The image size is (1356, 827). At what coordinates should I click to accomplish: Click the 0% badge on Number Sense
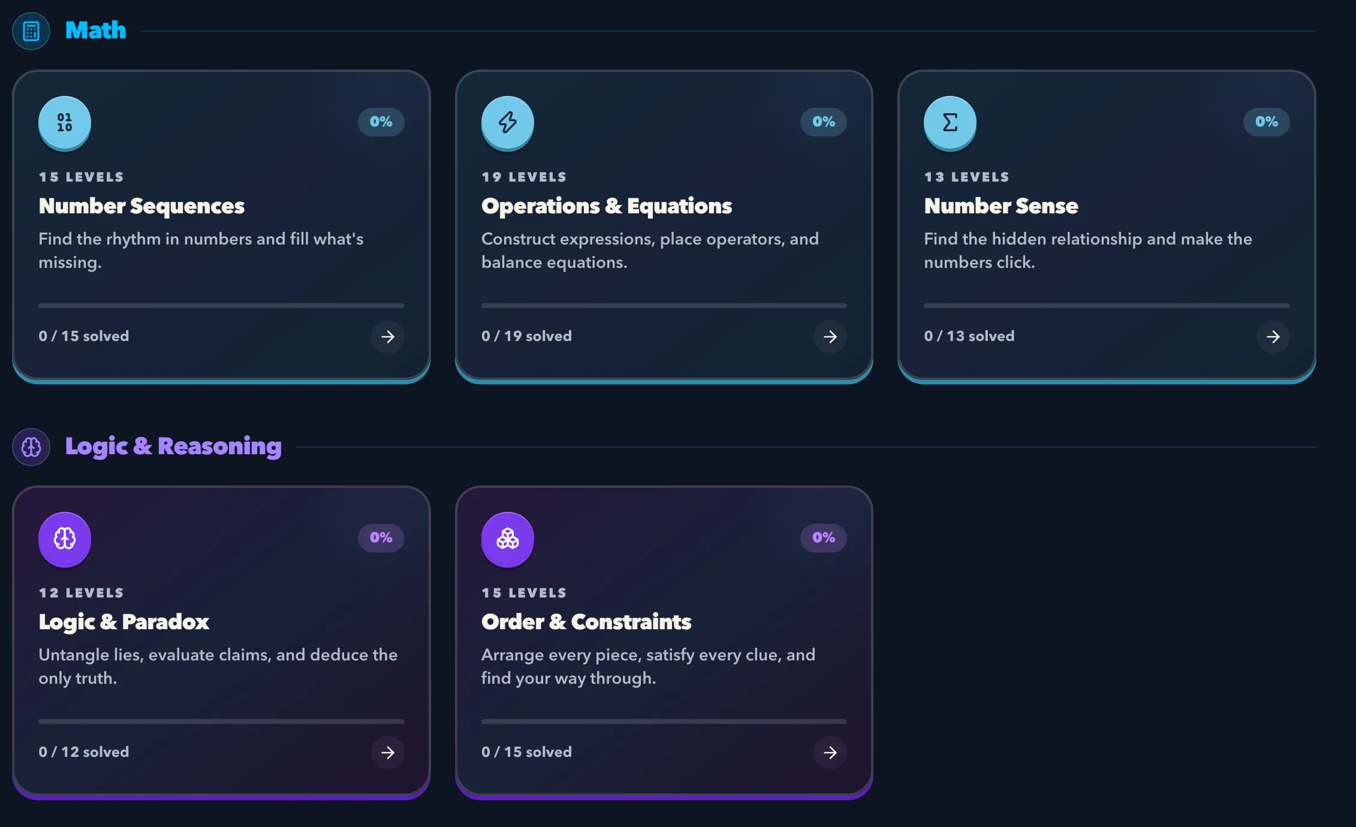(1267, 122)
